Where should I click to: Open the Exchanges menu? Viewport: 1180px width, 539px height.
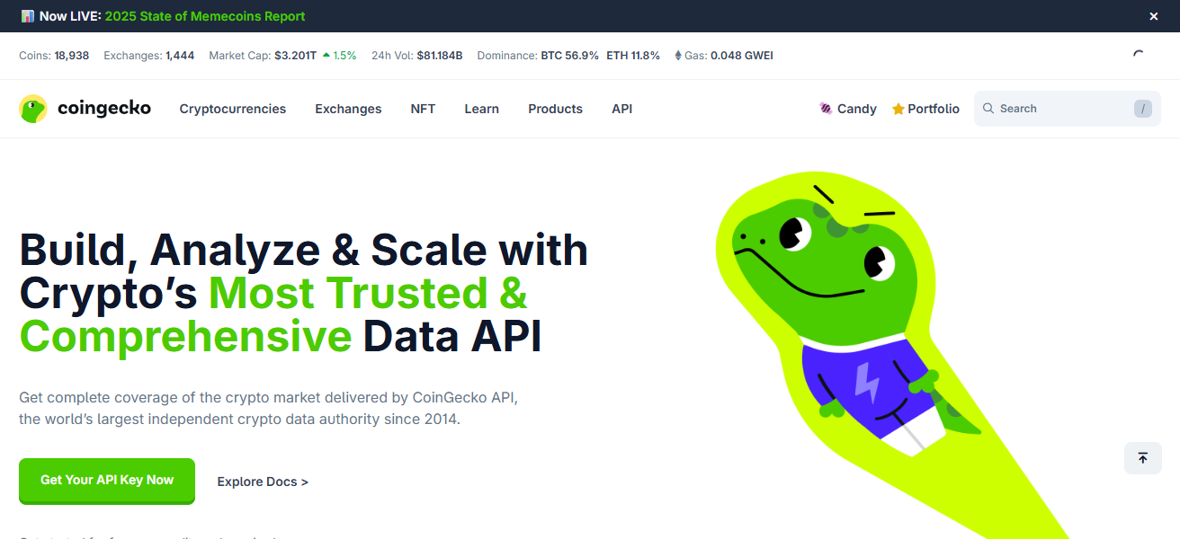[x=348, y=108]
